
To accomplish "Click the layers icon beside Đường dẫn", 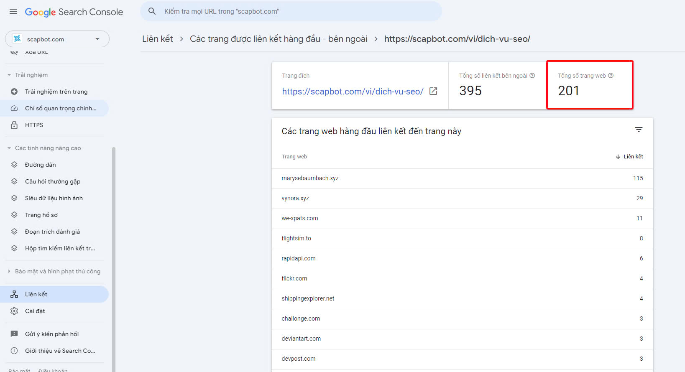I will pos(14,165).
